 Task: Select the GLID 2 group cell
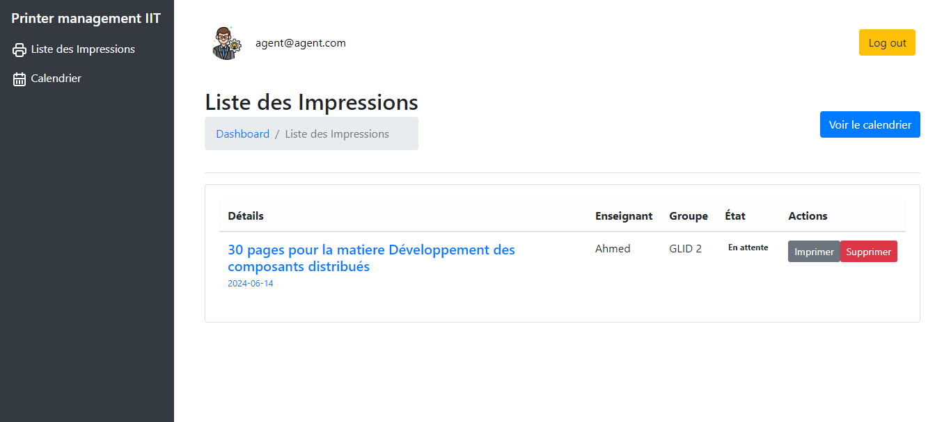(x=685, y=249)
